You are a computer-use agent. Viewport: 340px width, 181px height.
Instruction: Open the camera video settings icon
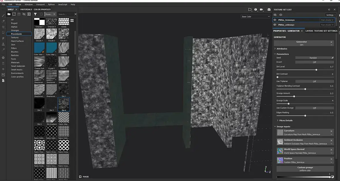[x=262, y=9]
